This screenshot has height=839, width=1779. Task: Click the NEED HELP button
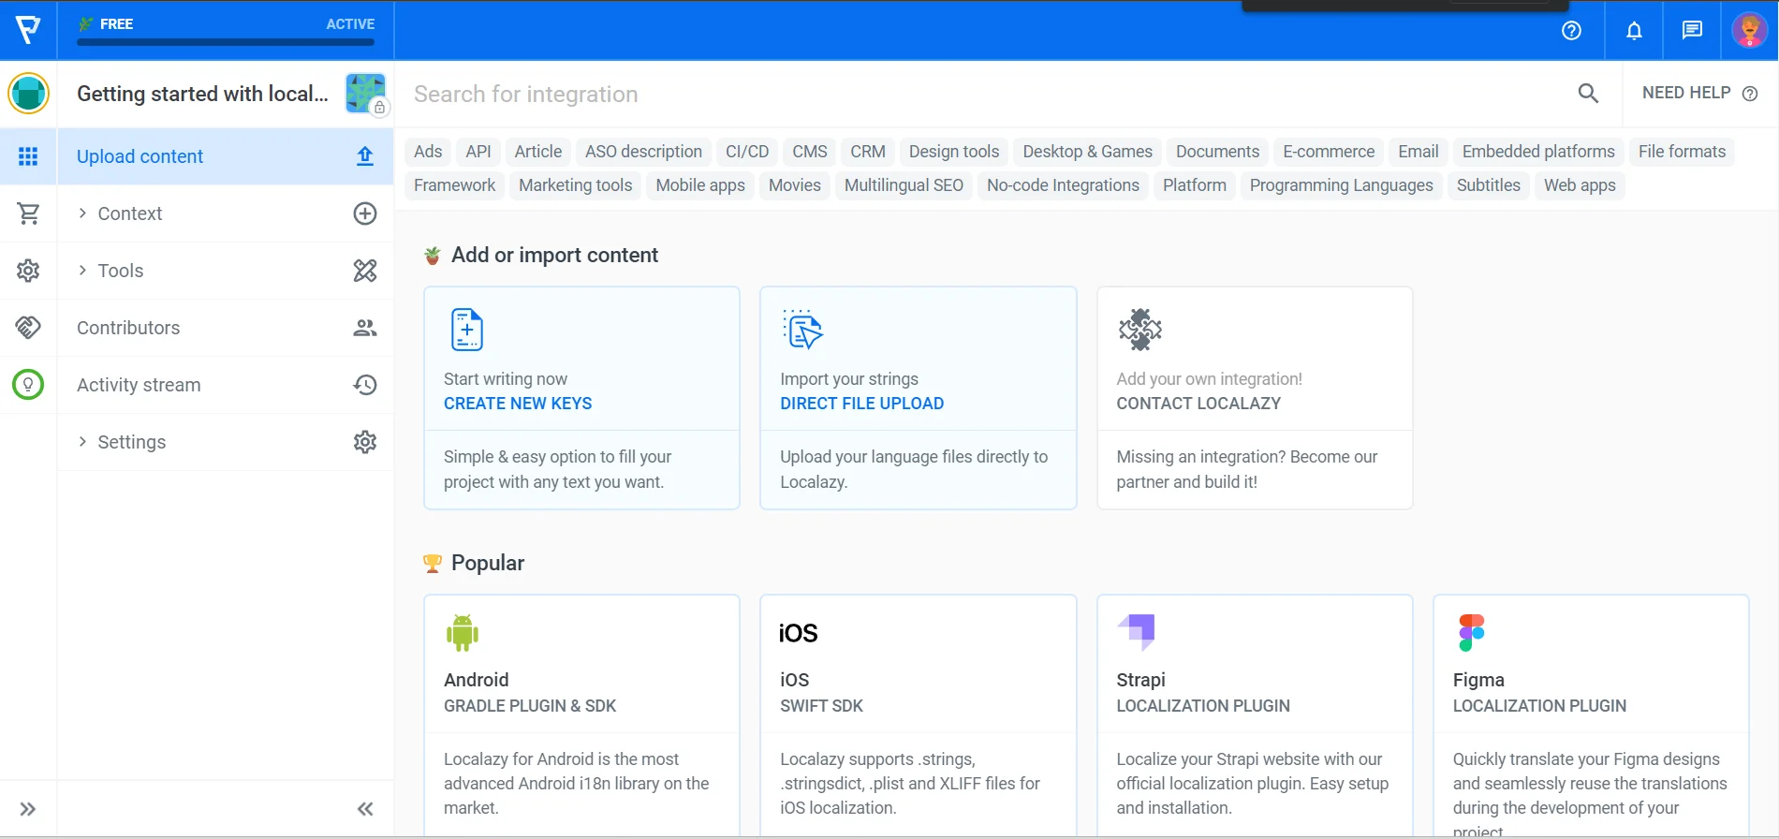coord(1699,93)
